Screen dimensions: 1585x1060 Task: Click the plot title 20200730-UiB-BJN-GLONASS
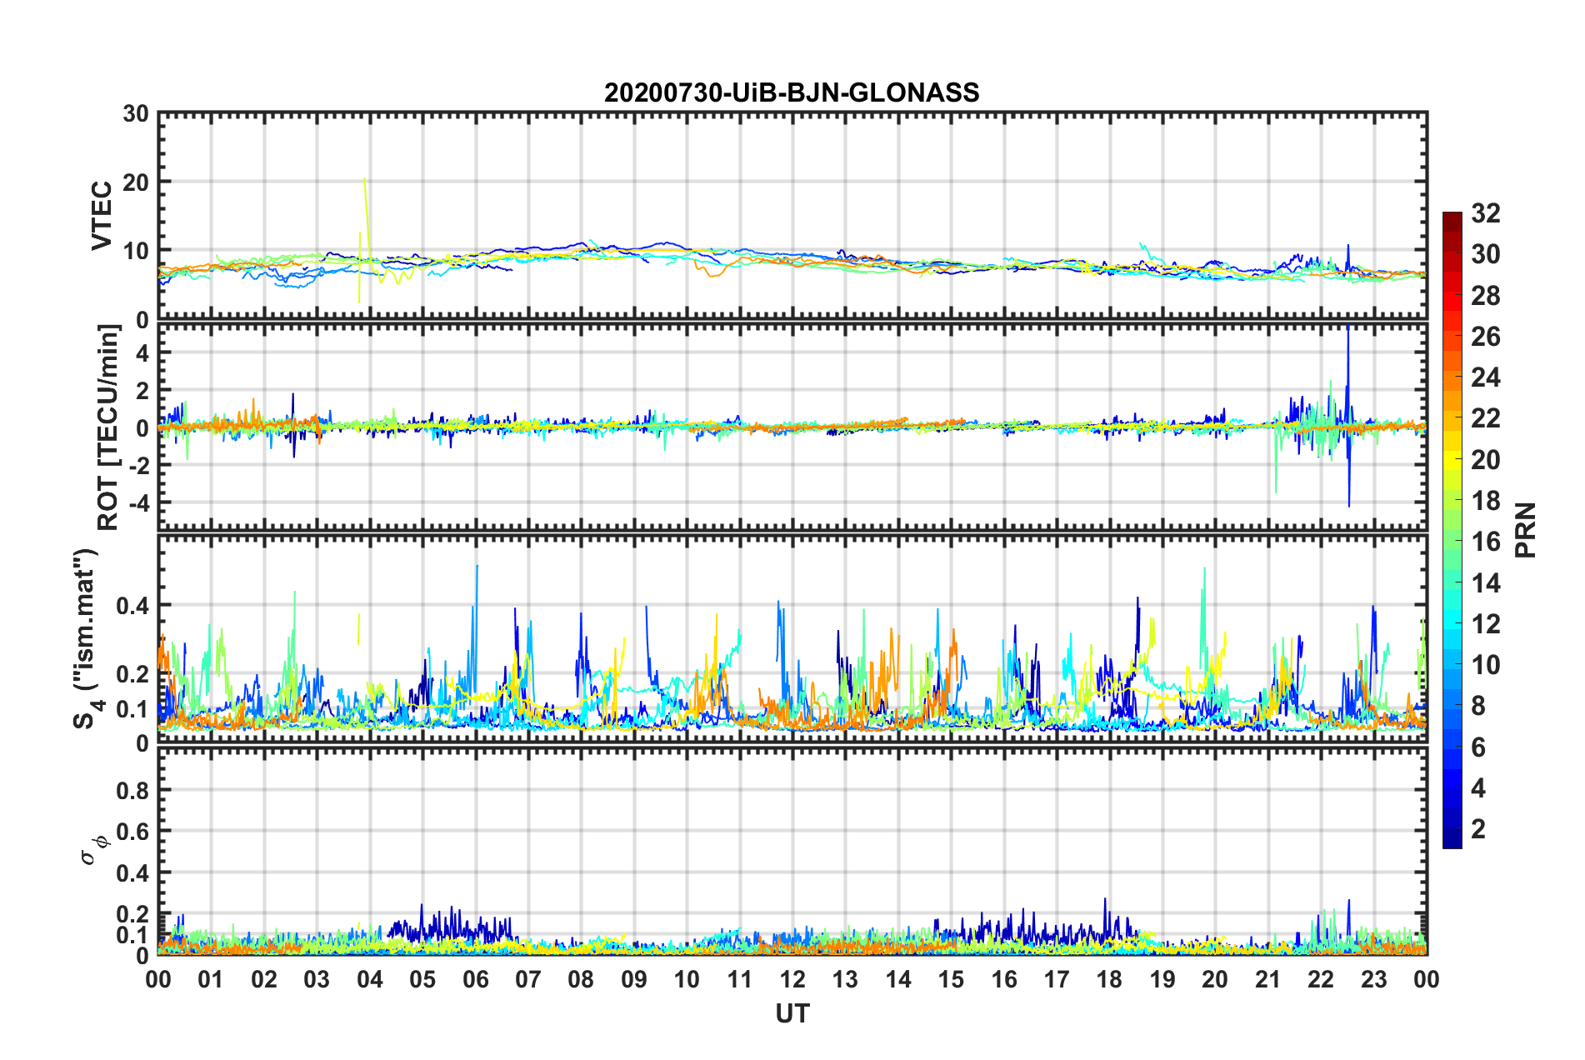(792, 92)
